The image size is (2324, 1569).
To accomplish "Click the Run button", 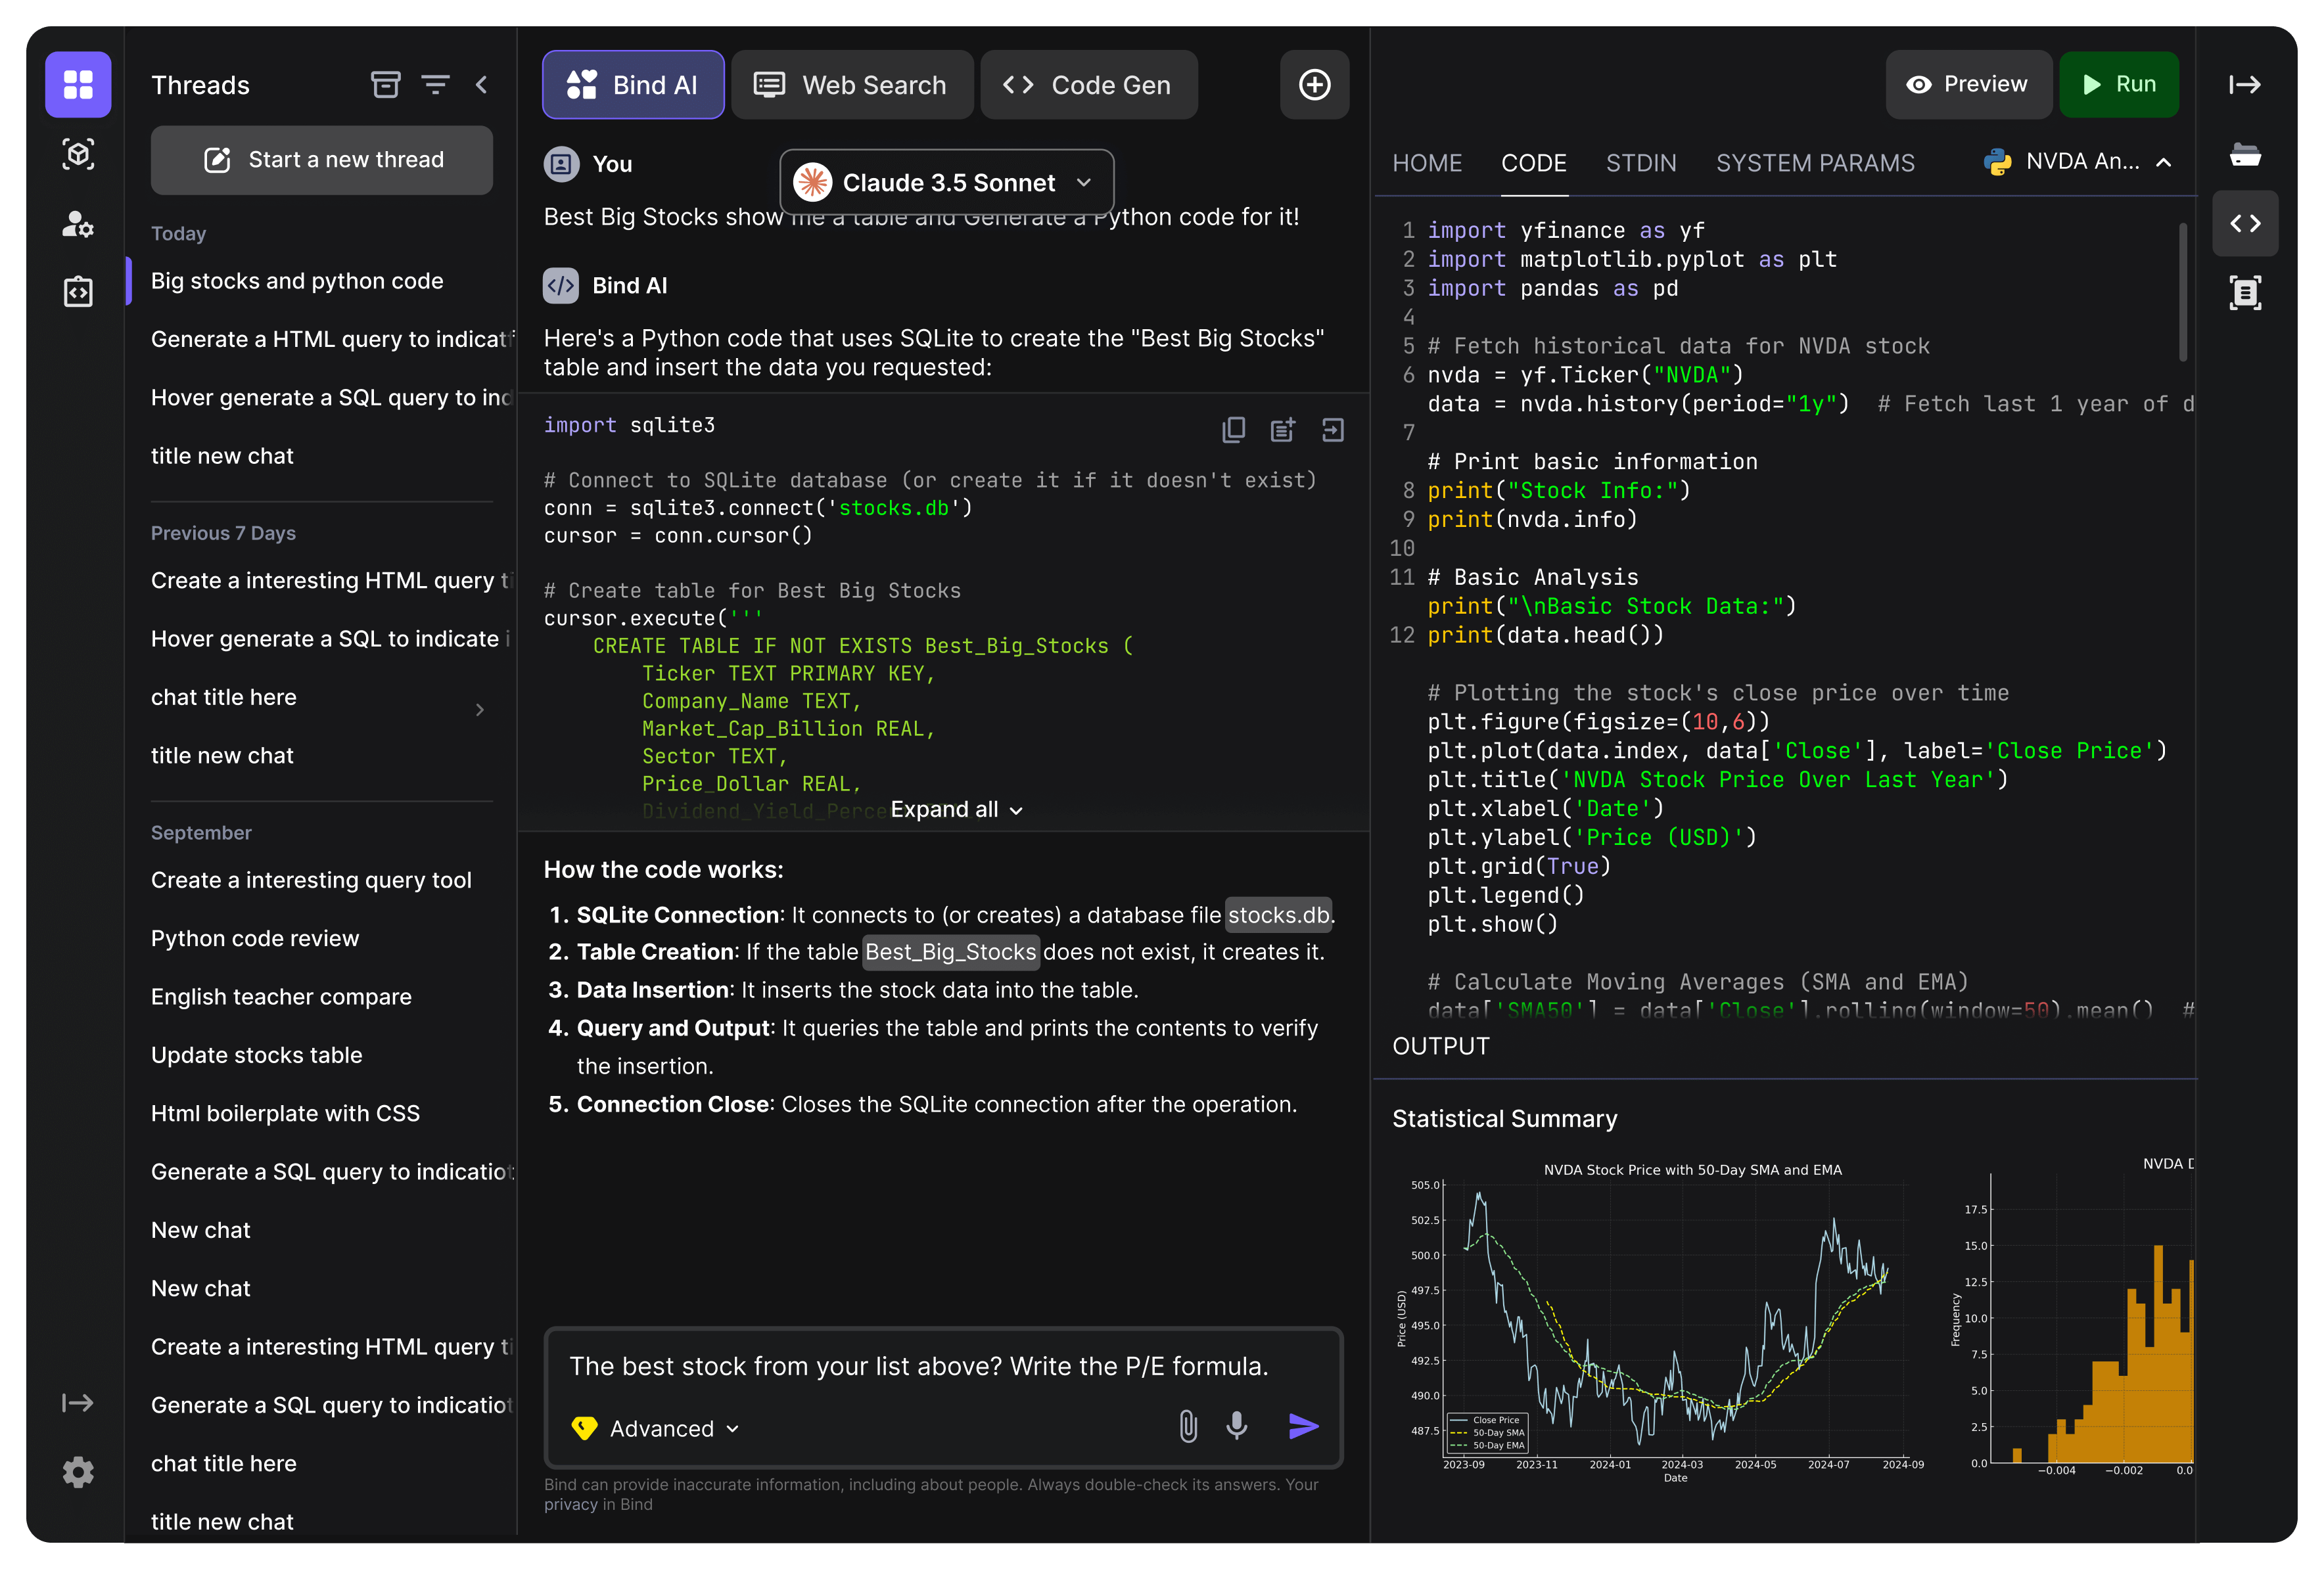I will tap(2120, 84).
